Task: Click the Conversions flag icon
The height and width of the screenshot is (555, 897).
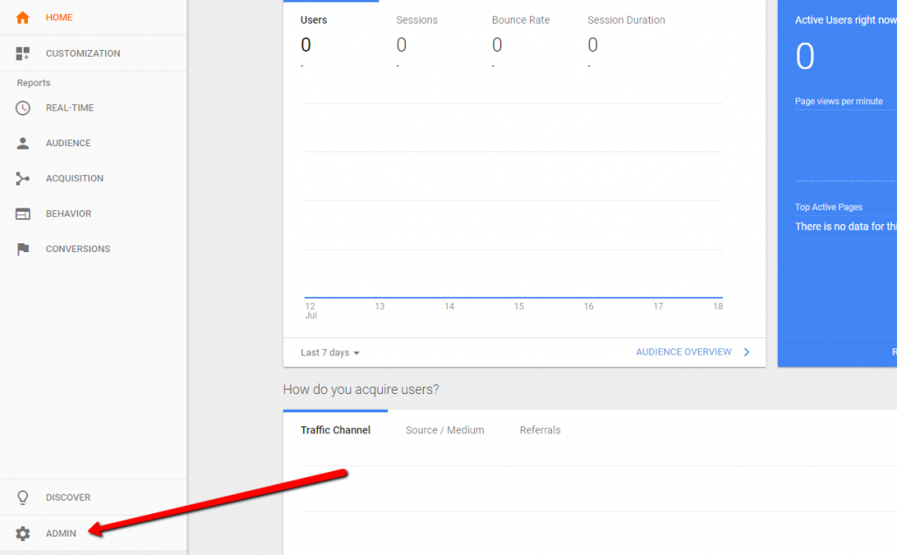Action: pos(23,249)
